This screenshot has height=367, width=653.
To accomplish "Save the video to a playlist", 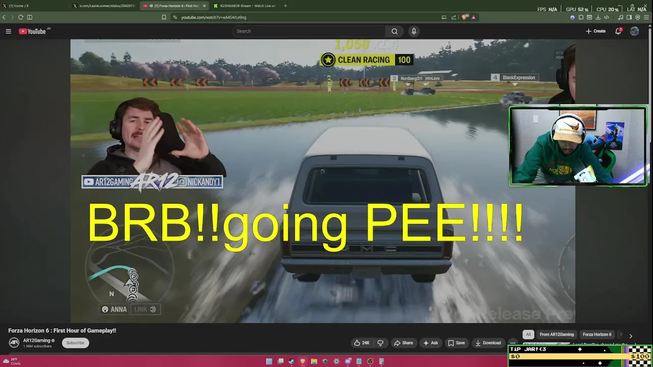I will 456,343.
